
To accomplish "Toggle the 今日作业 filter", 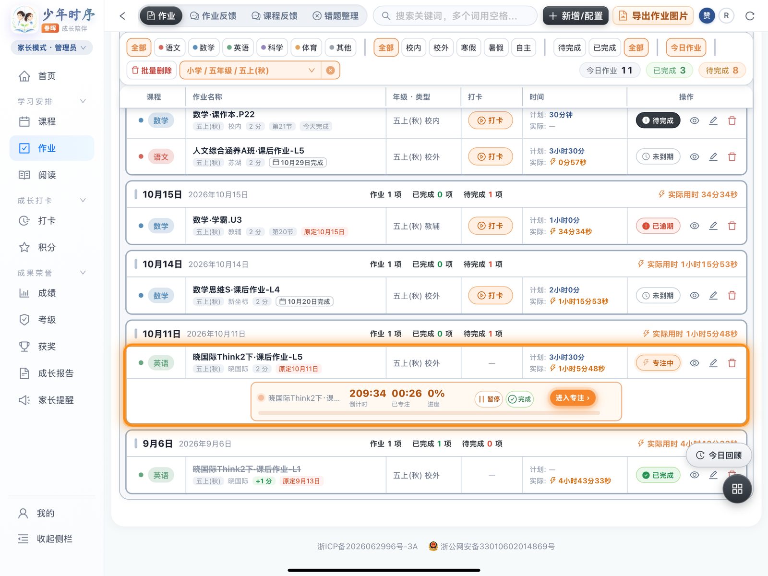I will click(686, 48).
